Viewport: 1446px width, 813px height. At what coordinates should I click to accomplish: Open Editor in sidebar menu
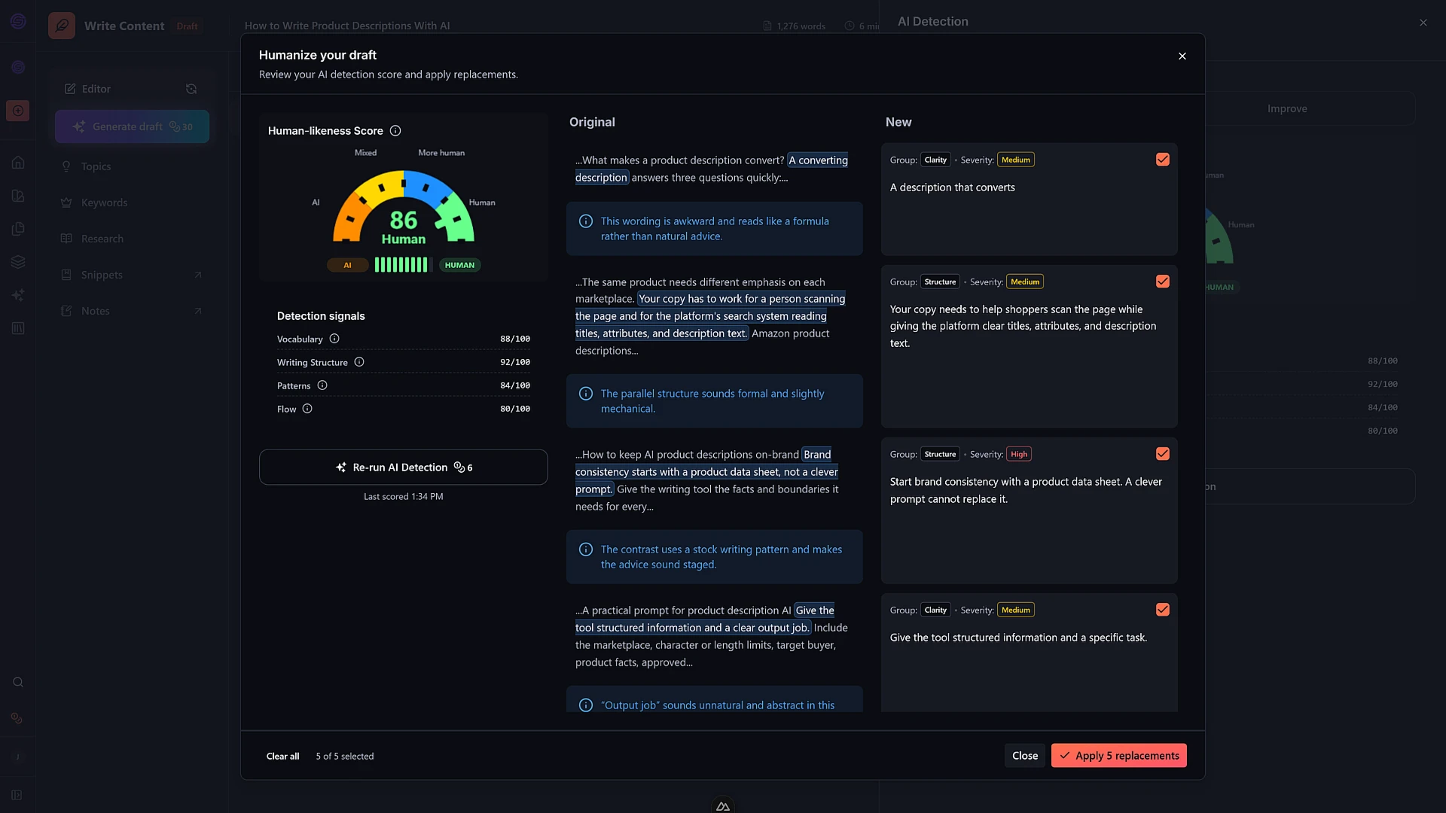pos(96,89)
